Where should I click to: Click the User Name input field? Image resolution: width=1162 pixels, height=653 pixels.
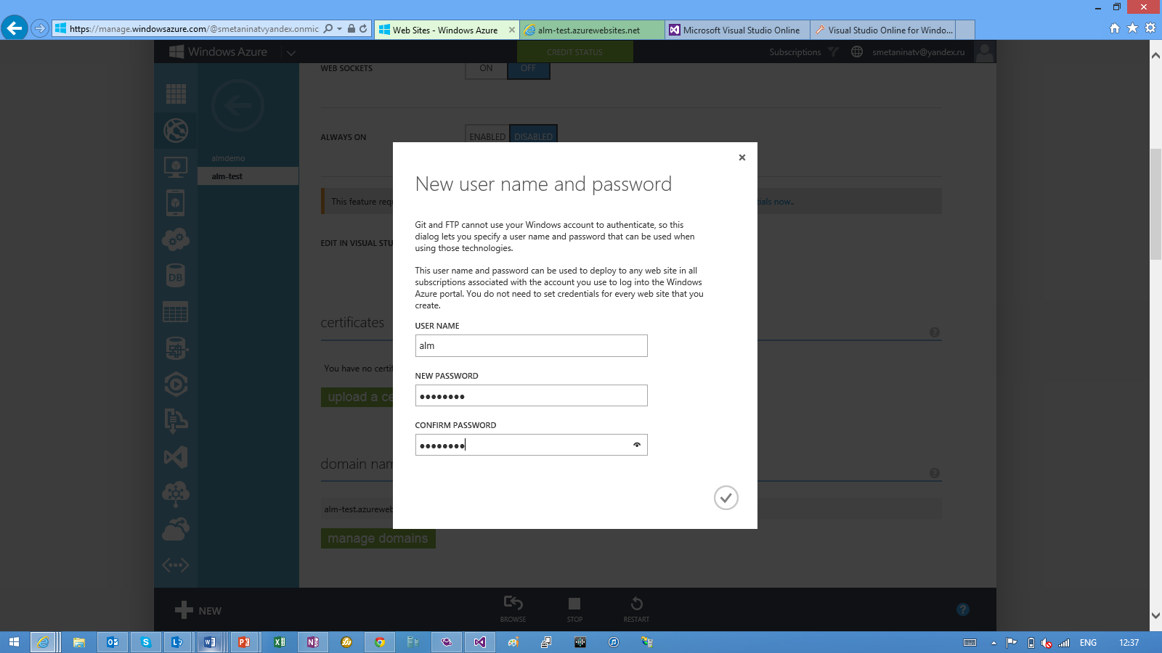click(x=531, y=345)
